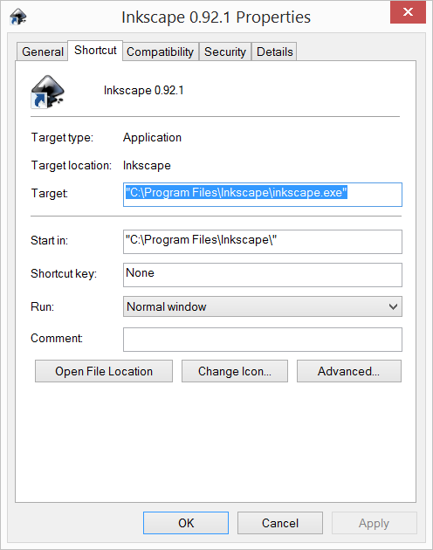Click the 'Comment:' label
Viewport: 433px width, 550px height.
[x=57, y=338]
